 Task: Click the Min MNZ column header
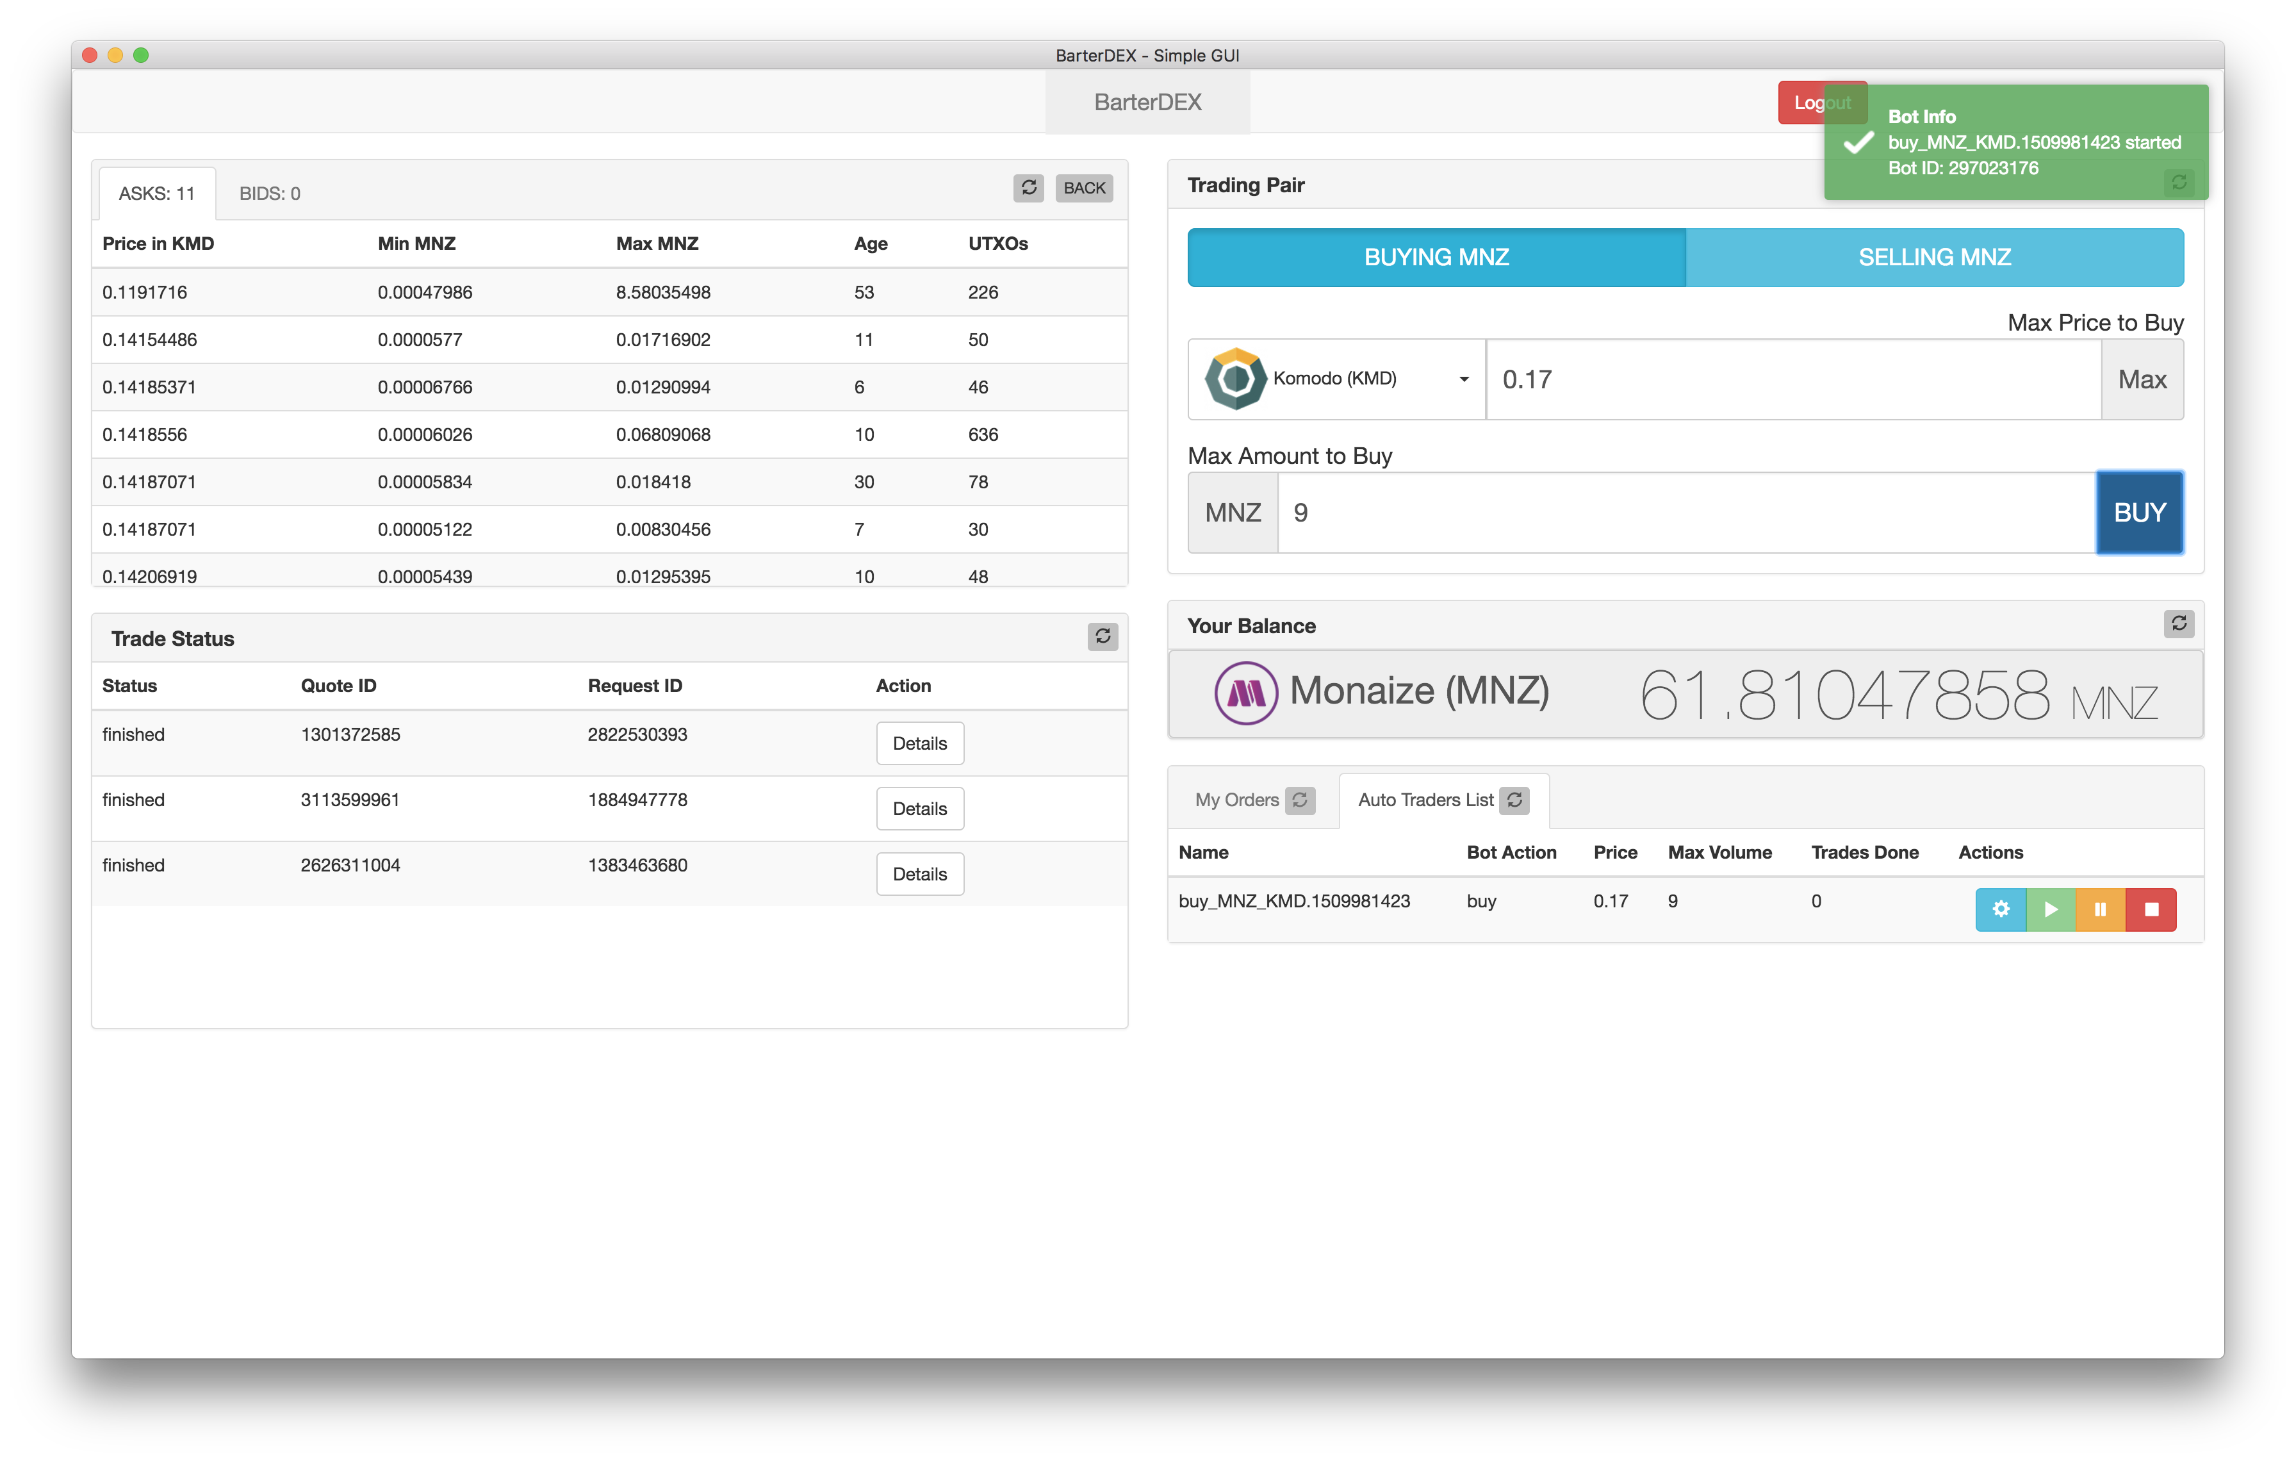point(416,244)
